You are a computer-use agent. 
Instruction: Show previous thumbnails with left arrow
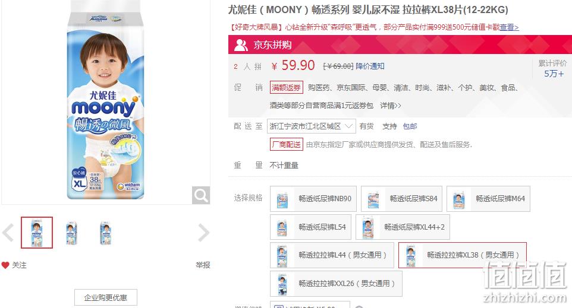pyautogui.click(x=8, y=233)
